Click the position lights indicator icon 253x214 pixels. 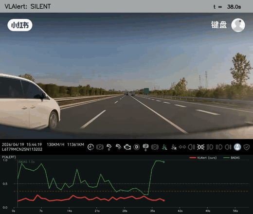[201, 147]
